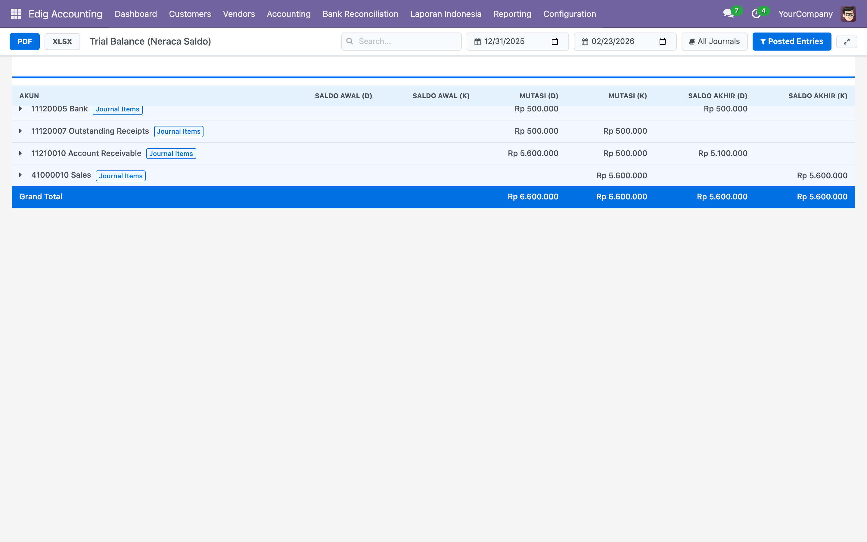Expand the 11120005 Bank account row
Screen dimensions: 867x542
[20, 109]
